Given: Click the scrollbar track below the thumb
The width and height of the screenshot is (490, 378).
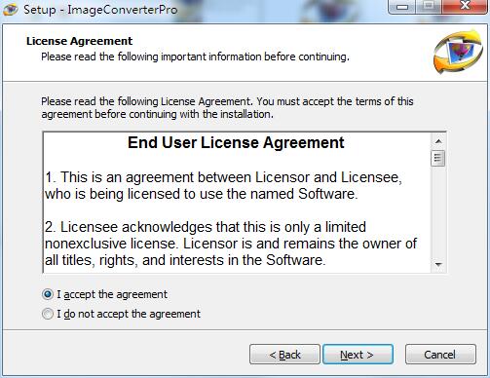Looking at the screenshot, I should [x=438, y=211].
